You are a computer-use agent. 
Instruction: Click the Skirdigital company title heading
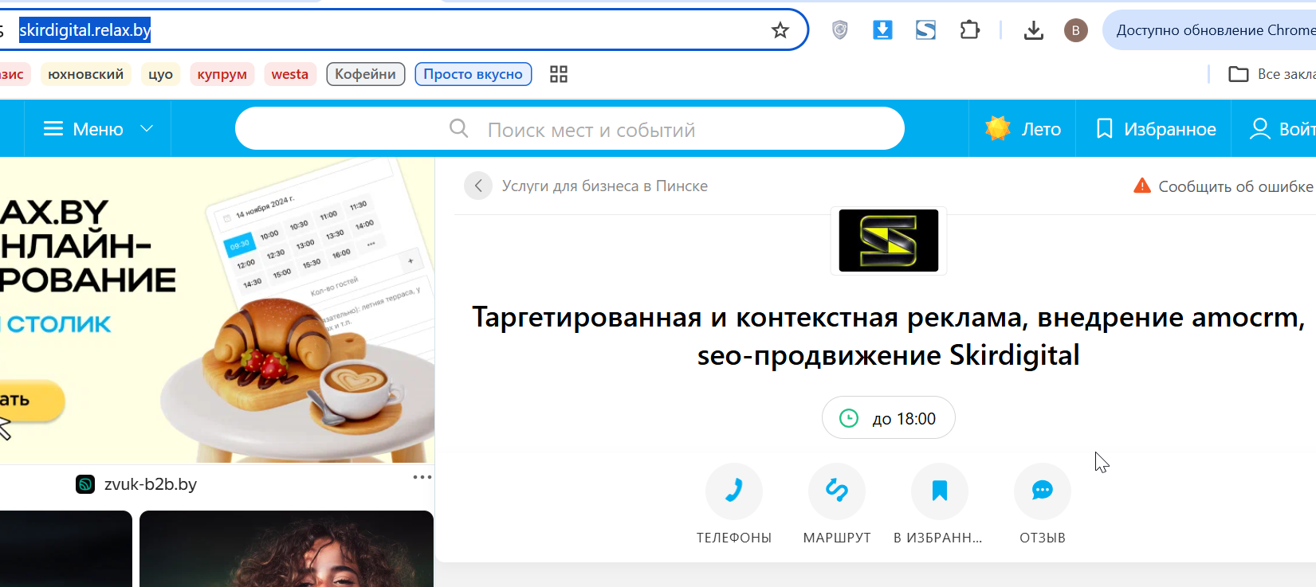(889, 336)
